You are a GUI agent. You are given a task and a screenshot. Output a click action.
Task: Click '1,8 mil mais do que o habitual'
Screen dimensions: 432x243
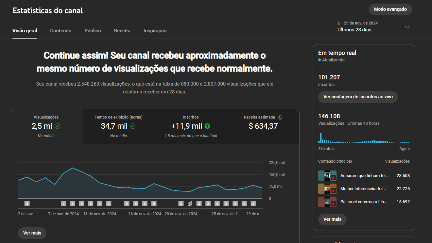pyautogui.click(x=191, y=136)
